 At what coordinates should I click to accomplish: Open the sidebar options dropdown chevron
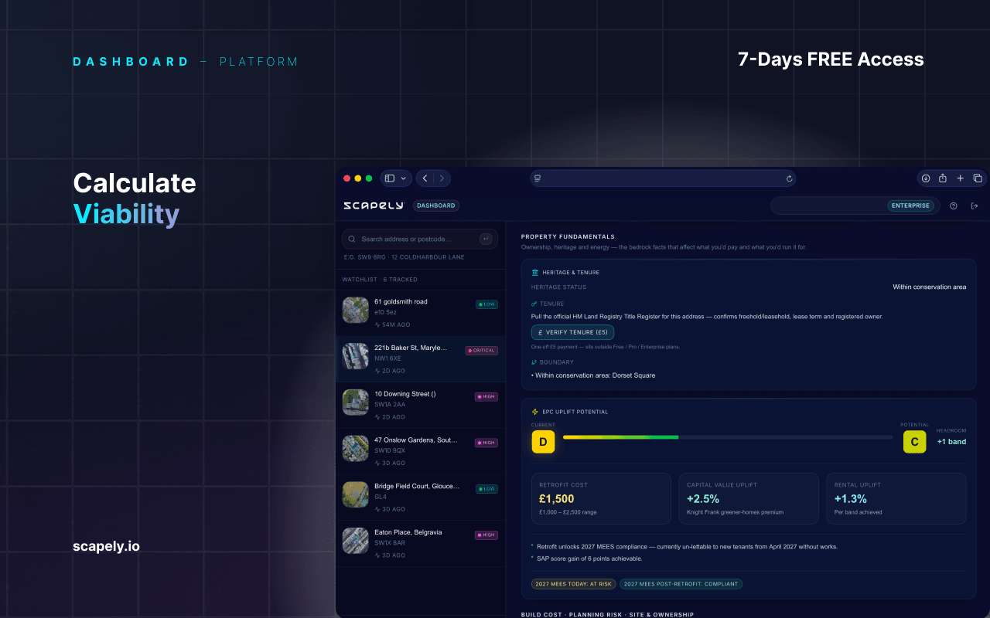(x=403, y=178)
